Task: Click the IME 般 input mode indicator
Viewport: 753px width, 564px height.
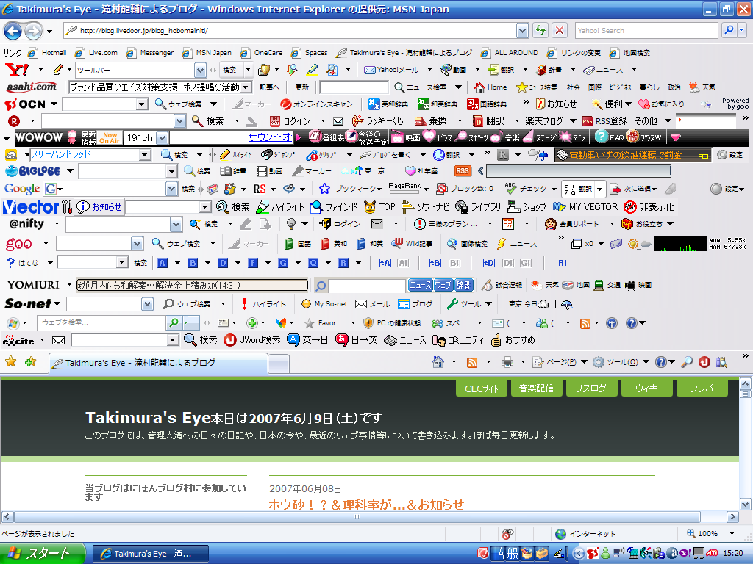Action: coord(513,554)
